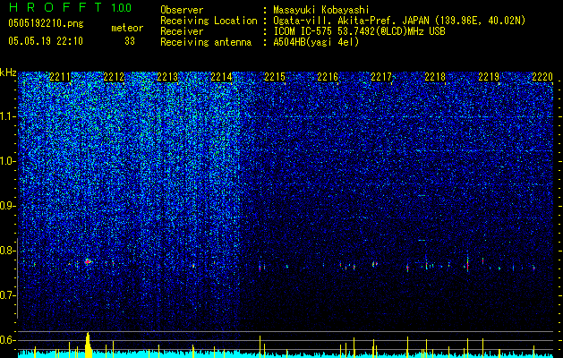Click the 2216 time marker
563x358 pixels.
coord(328,77)
